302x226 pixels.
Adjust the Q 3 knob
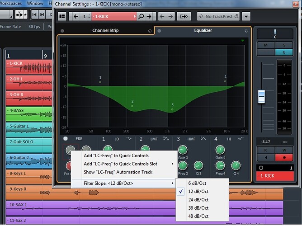coord(198,165)
